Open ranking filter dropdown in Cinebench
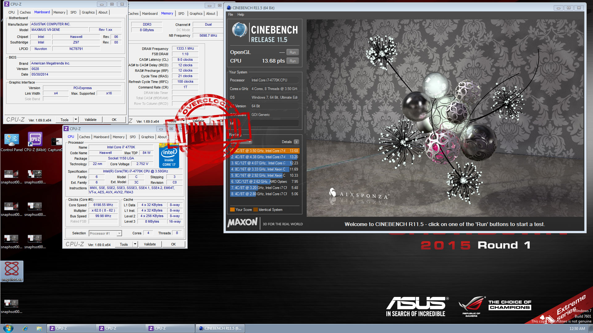Image resolution: width=593 pixels, height=333 pixels. [x=241, y=142]
